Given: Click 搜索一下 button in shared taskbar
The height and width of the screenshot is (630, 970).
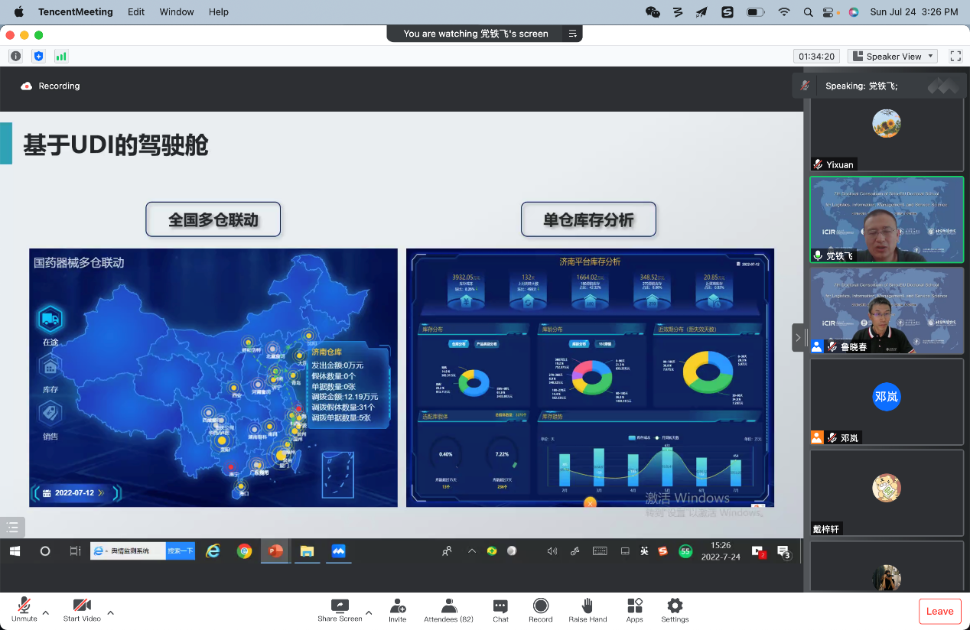Looking at the screenshot, I should pos(181,550).
